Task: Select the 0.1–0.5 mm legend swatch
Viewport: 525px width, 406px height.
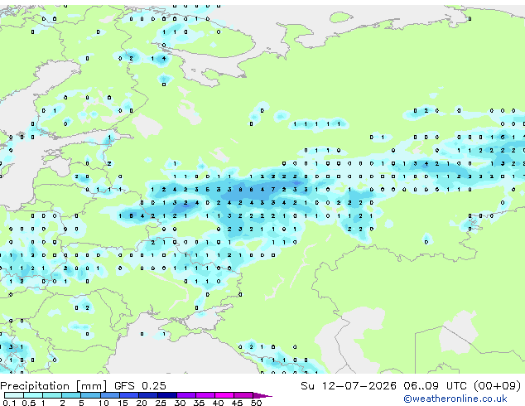Action: pos(14,395)
